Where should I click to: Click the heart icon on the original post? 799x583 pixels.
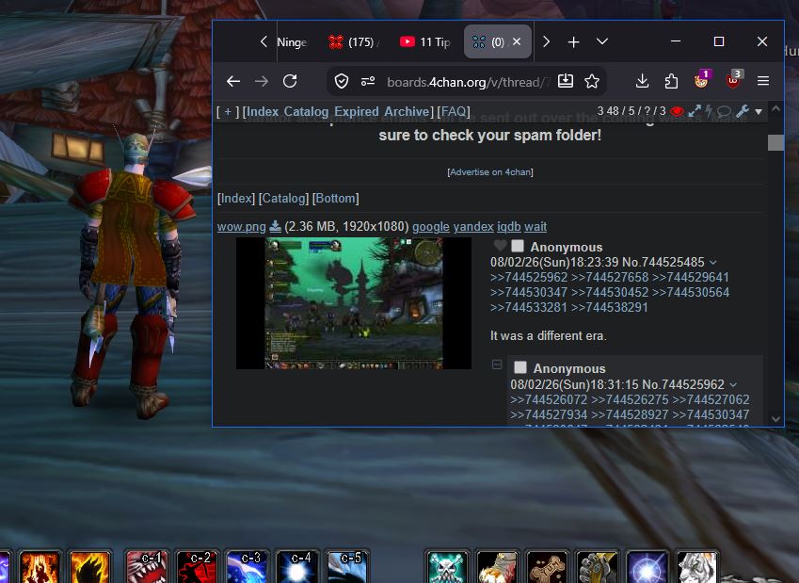(x=500, y=246)
